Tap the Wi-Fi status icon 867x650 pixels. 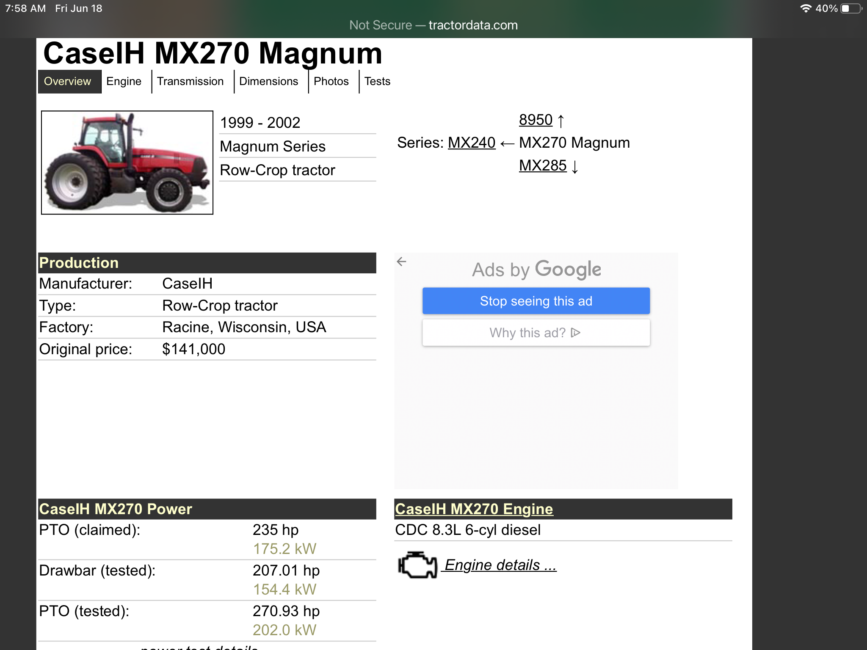806,8
